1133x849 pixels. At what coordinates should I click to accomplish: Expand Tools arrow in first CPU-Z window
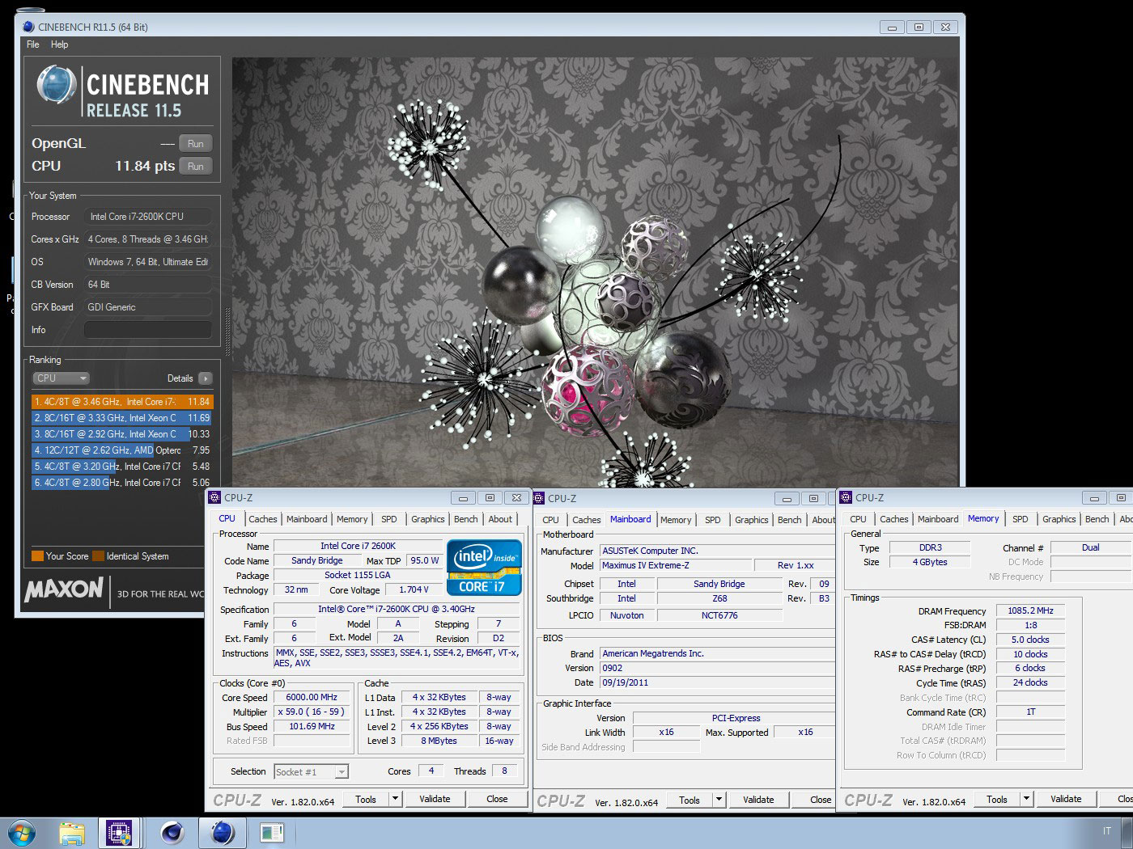click(395, 800)
